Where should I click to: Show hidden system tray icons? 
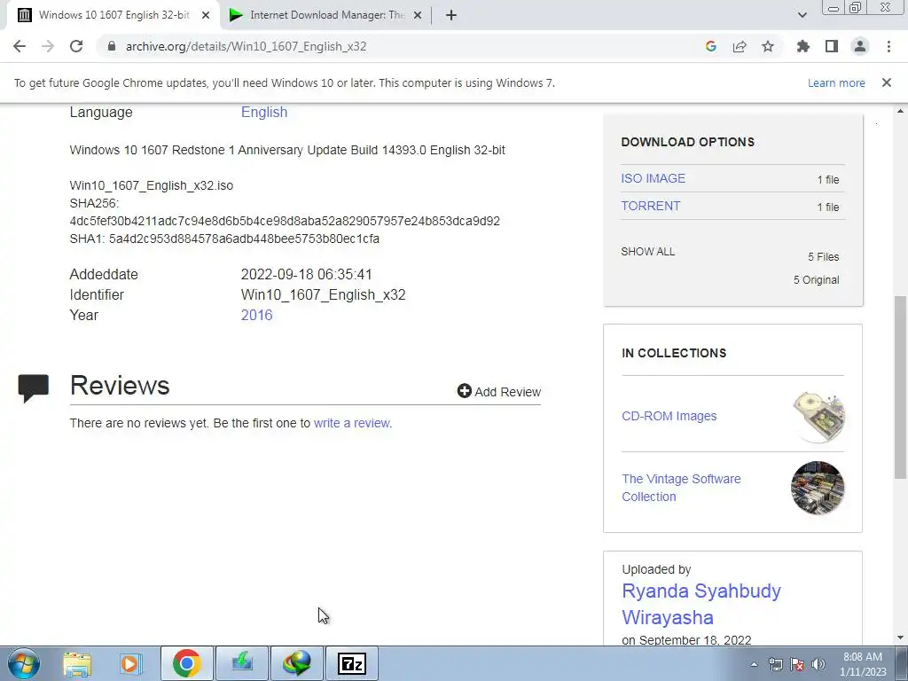point(754,664)
